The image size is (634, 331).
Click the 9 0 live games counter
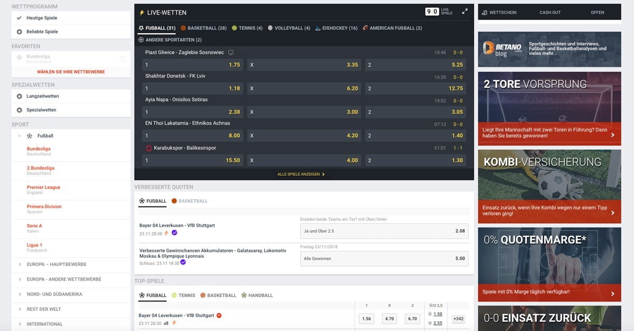[432, 11]
